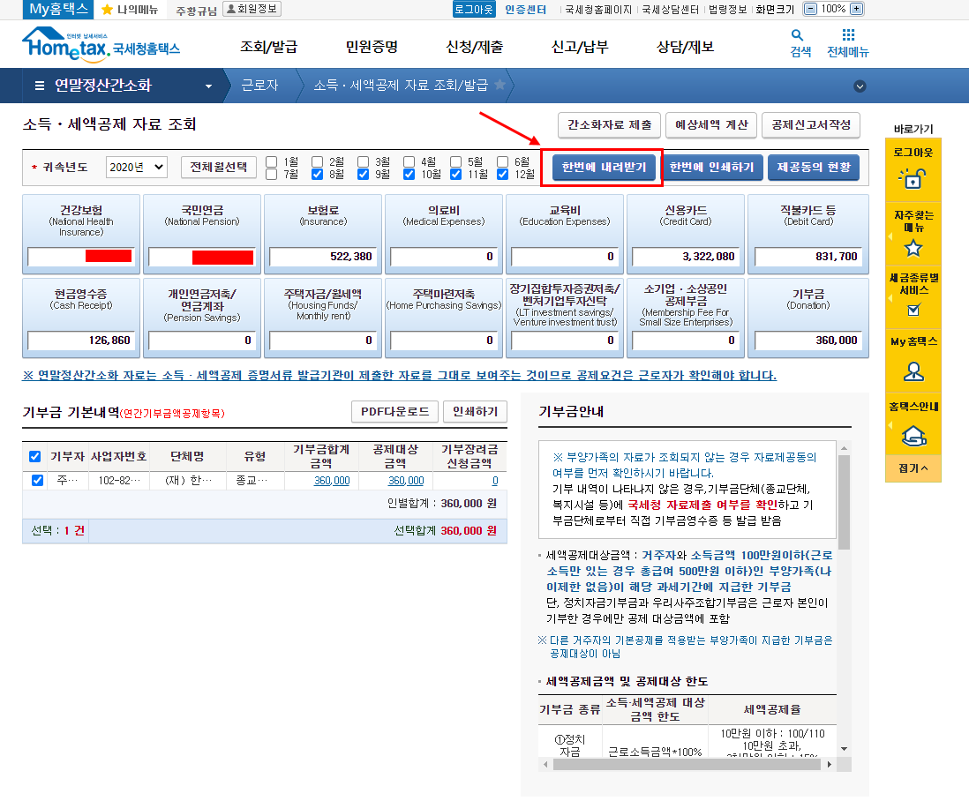Click the 제공동의 현황 button
The width and height of the screenshot is (969, 801).
pyautogui.click(x=814, y=168)
